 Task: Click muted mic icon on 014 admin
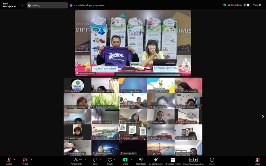pyautogui.click(x=66, y=91)
